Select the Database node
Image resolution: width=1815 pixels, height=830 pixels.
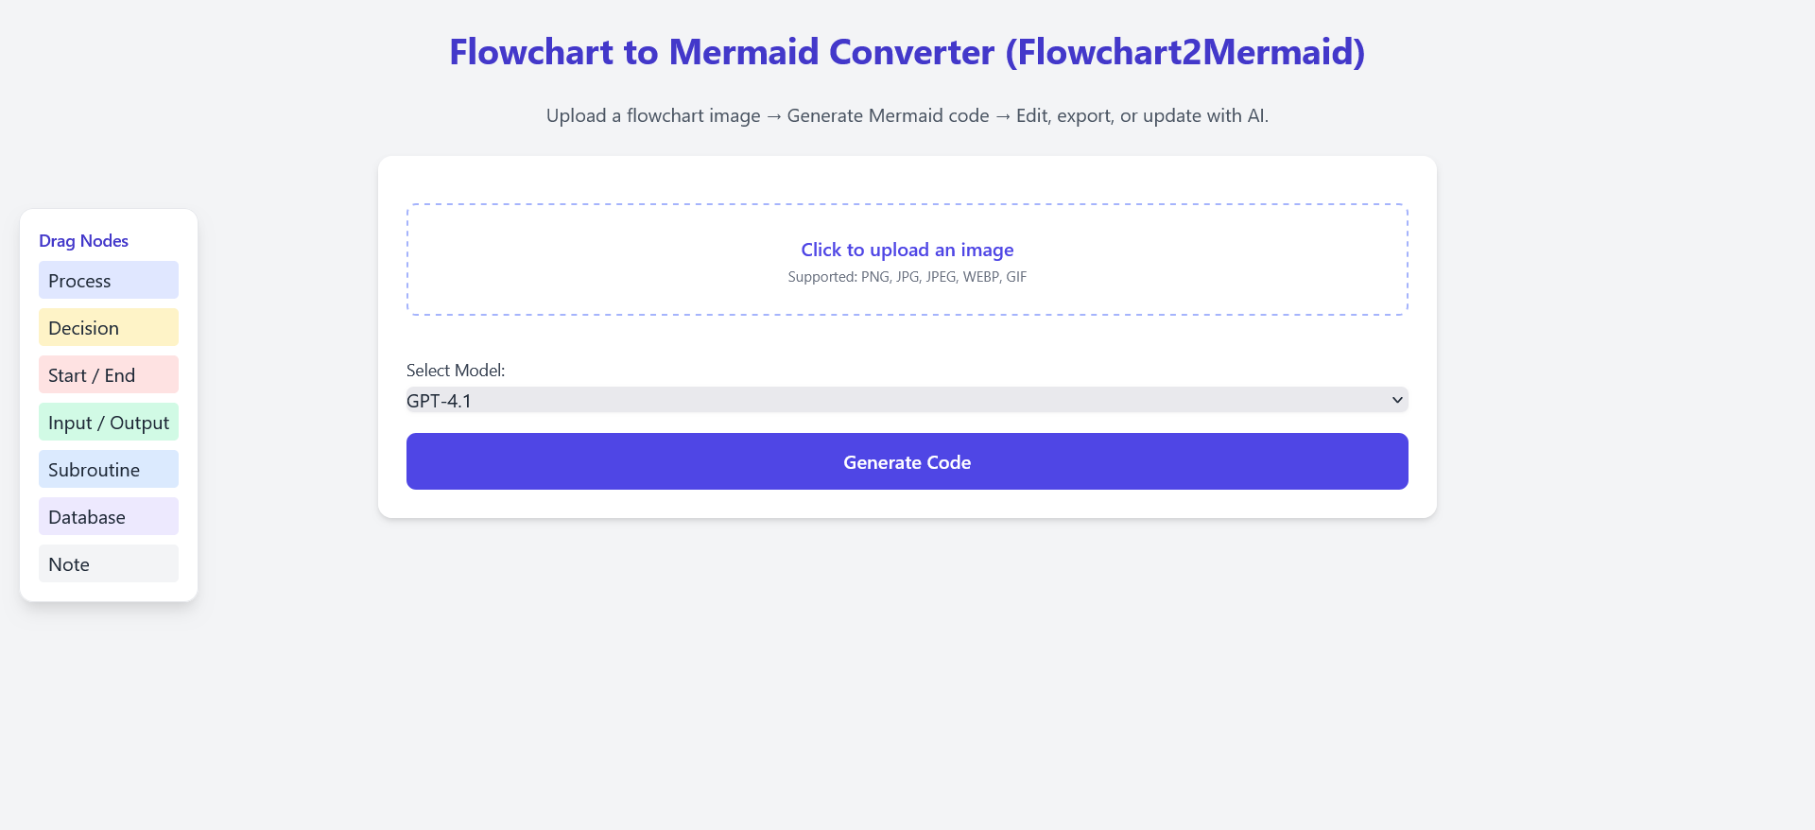coord(108,517)
